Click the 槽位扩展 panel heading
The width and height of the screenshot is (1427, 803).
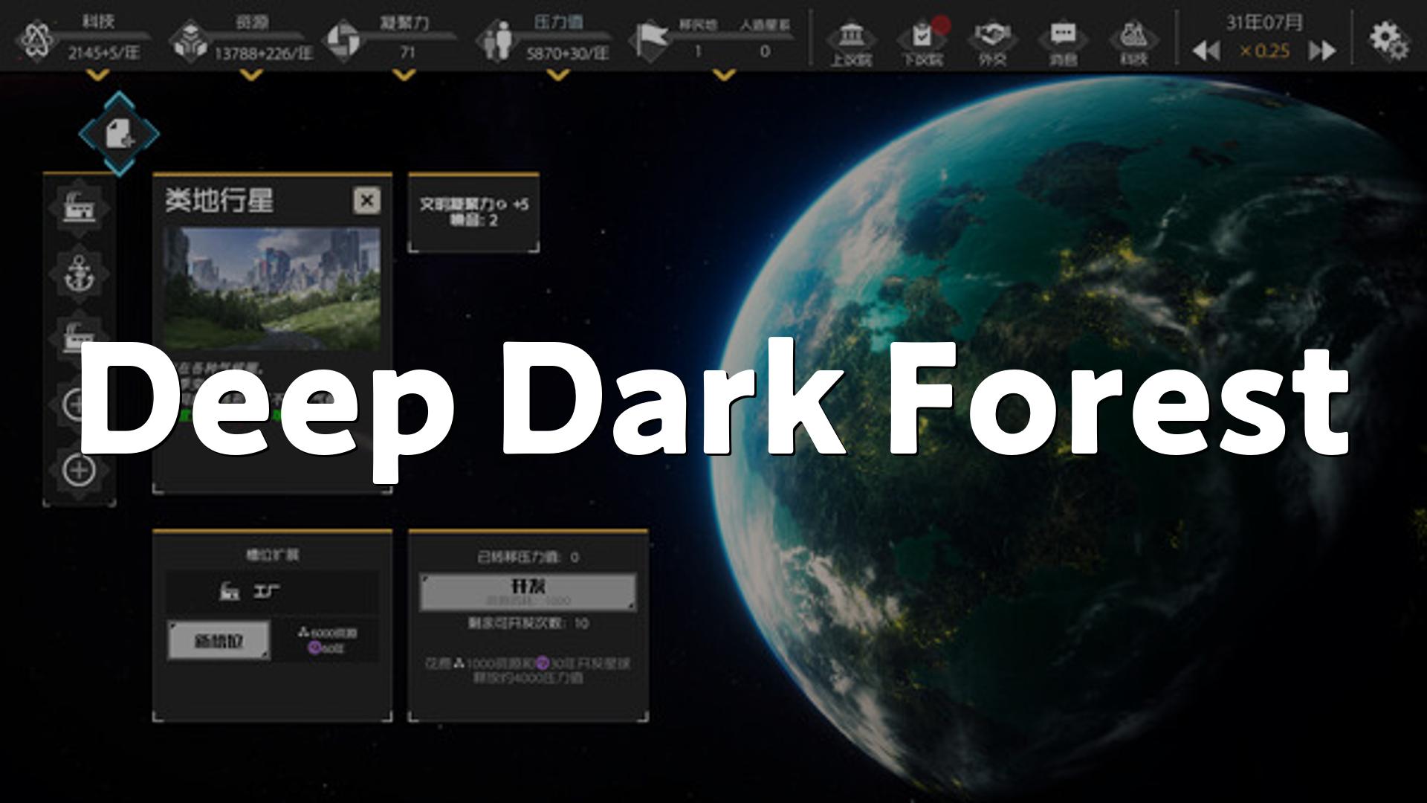(272, 555)
